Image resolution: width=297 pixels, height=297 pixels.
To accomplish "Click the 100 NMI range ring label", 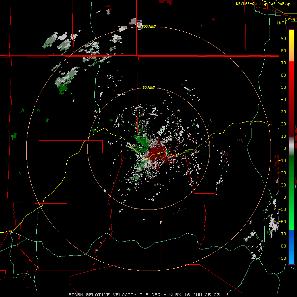I will [149, 26].
